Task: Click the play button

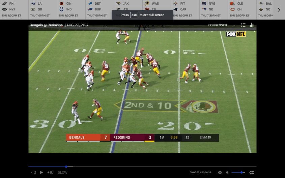Action: click(x=41, y=172)
